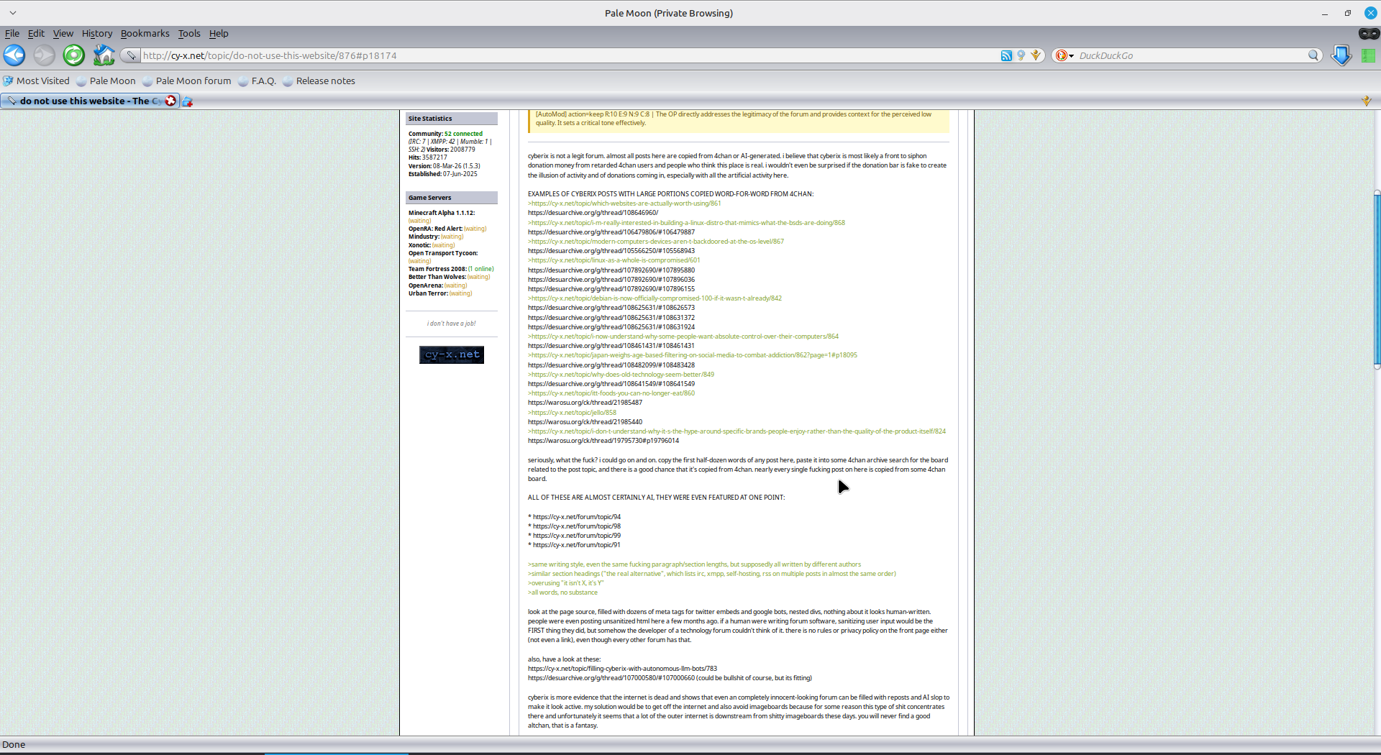Open the which-websites-are-actually-worth-using topic link
The height and width of the screenshot is (755, 1381).
(626, 203)
